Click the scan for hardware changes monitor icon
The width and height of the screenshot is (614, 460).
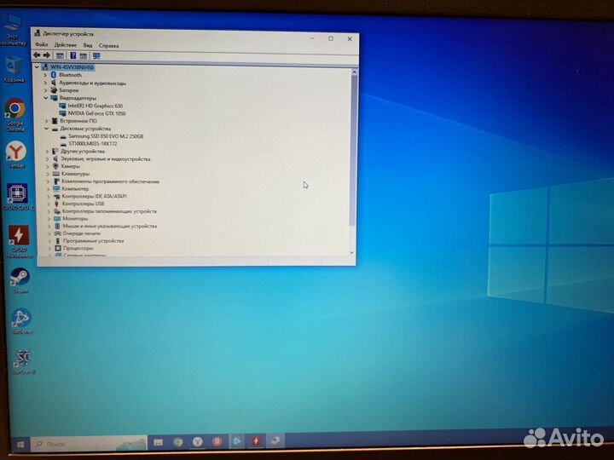coord(96,55)
